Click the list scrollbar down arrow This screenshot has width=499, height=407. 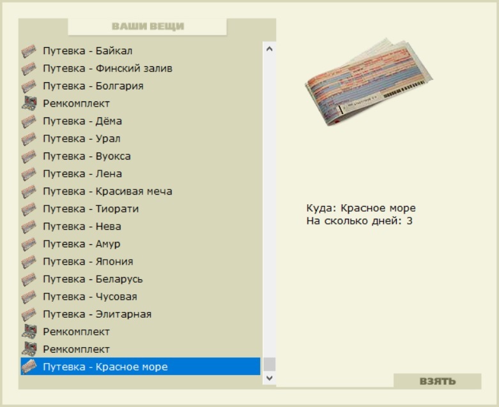point(270,378)
